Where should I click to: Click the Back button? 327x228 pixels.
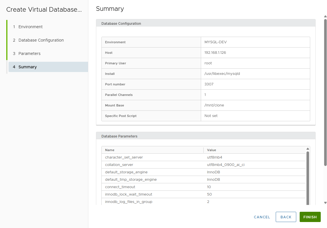[x=286, y=217]
